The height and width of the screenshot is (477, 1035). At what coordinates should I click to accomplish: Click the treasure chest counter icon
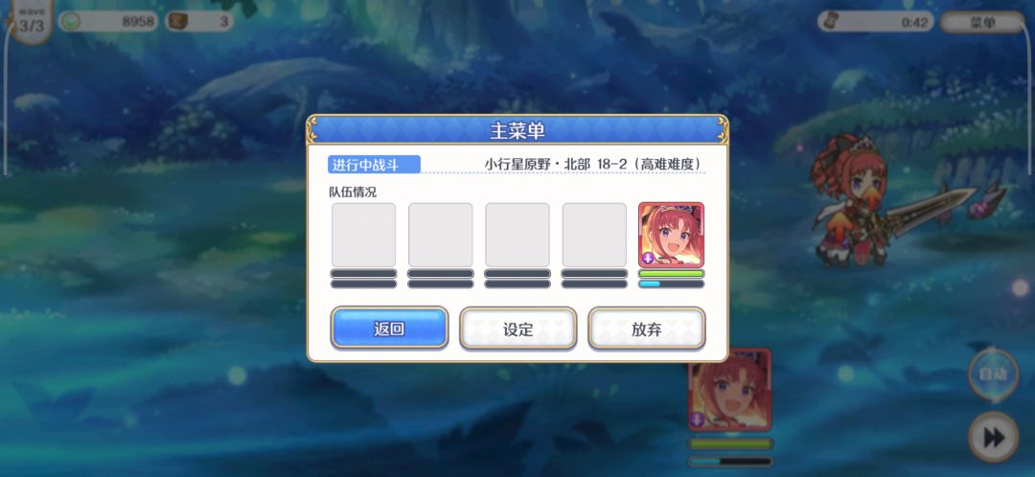(x=177, y=21)
